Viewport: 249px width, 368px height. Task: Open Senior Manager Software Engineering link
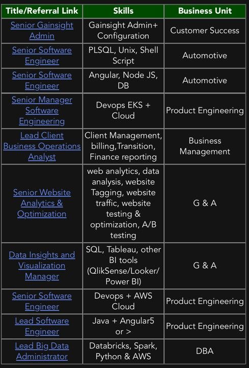42,111
